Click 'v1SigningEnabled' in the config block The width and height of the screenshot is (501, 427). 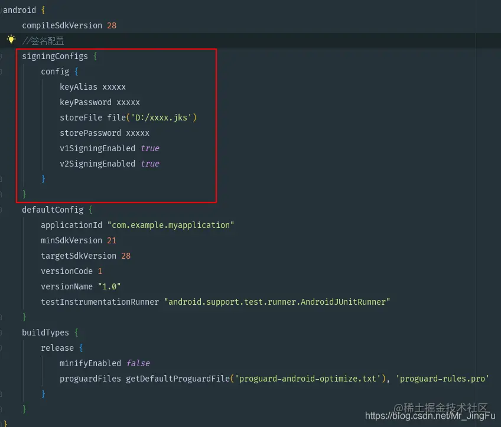coord(97,148)
